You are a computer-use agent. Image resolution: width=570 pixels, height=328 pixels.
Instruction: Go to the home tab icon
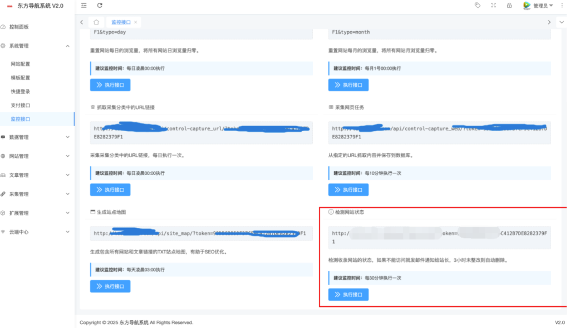coord(96,22)
